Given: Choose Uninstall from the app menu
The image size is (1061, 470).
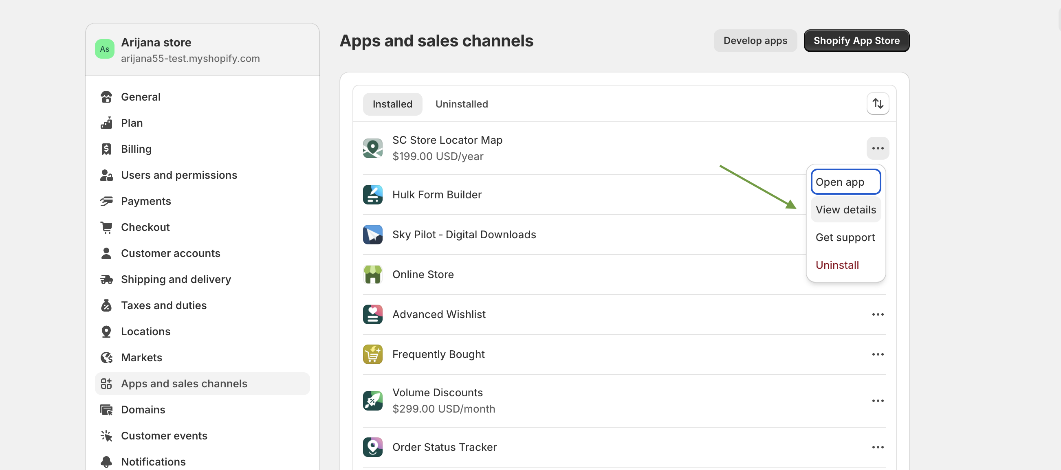Looking at the screenshot, I should (837, 265).
